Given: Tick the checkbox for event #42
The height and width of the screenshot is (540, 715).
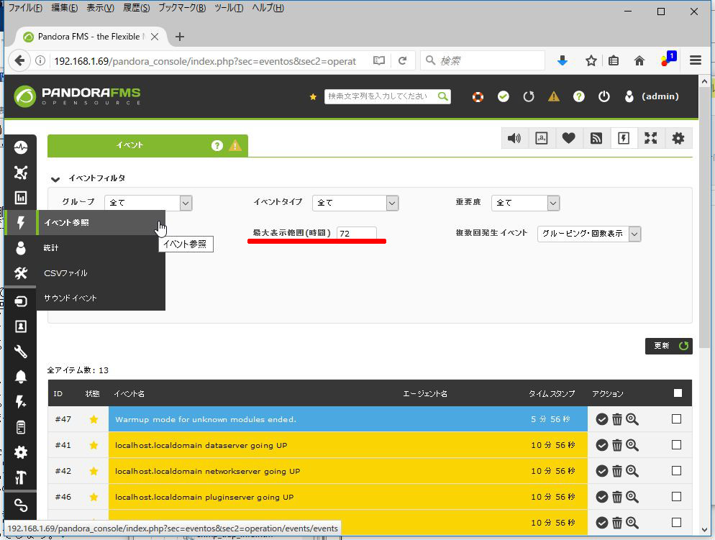Looking at the screenshot, I should (677, 471).
